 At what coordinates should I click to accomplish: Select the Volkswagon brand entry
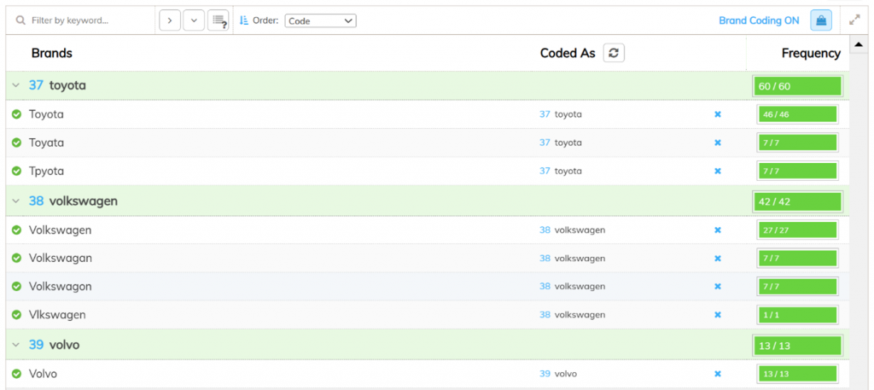(x=61, y=287)
